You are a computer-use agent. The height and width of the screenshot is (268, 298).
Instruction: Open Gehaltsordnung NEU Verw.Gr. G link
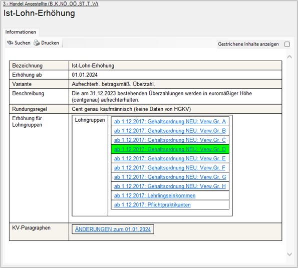point(170,177)
